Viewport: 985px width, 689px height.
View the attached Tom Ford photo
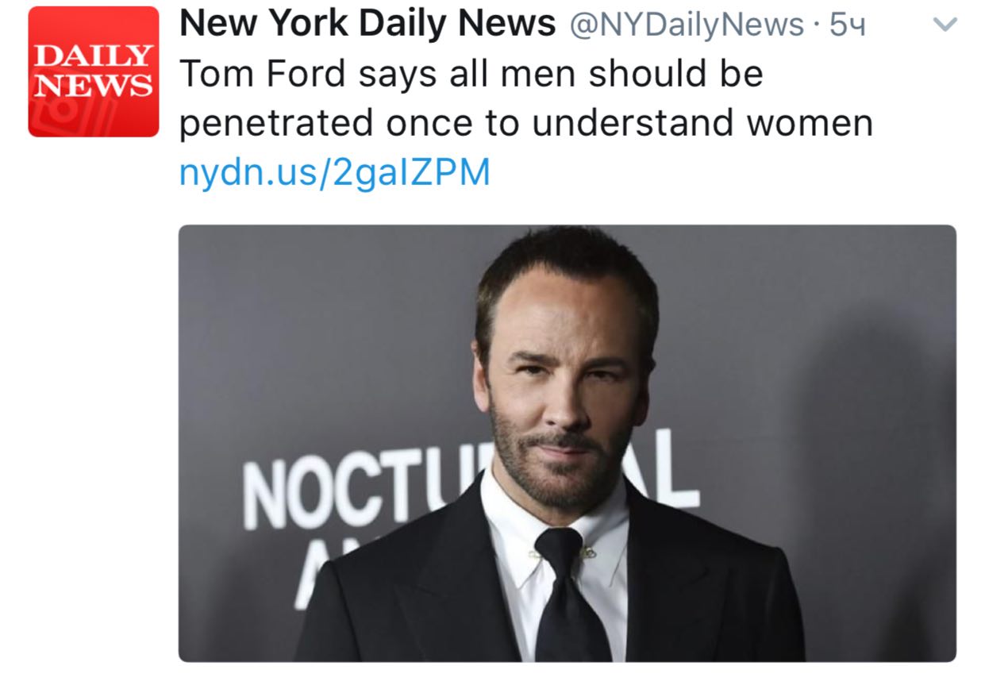click(567, 443)
